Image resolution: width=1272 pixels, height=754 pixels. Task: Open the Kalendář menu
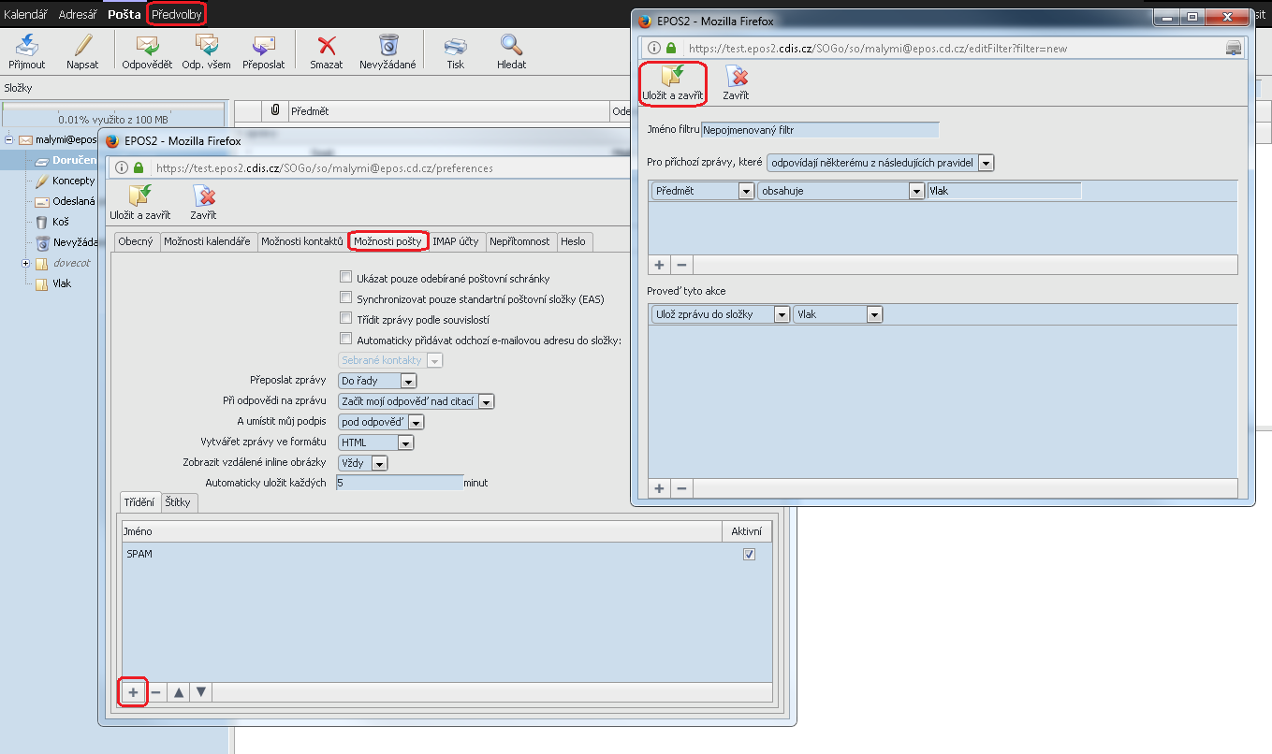(27, 14)
